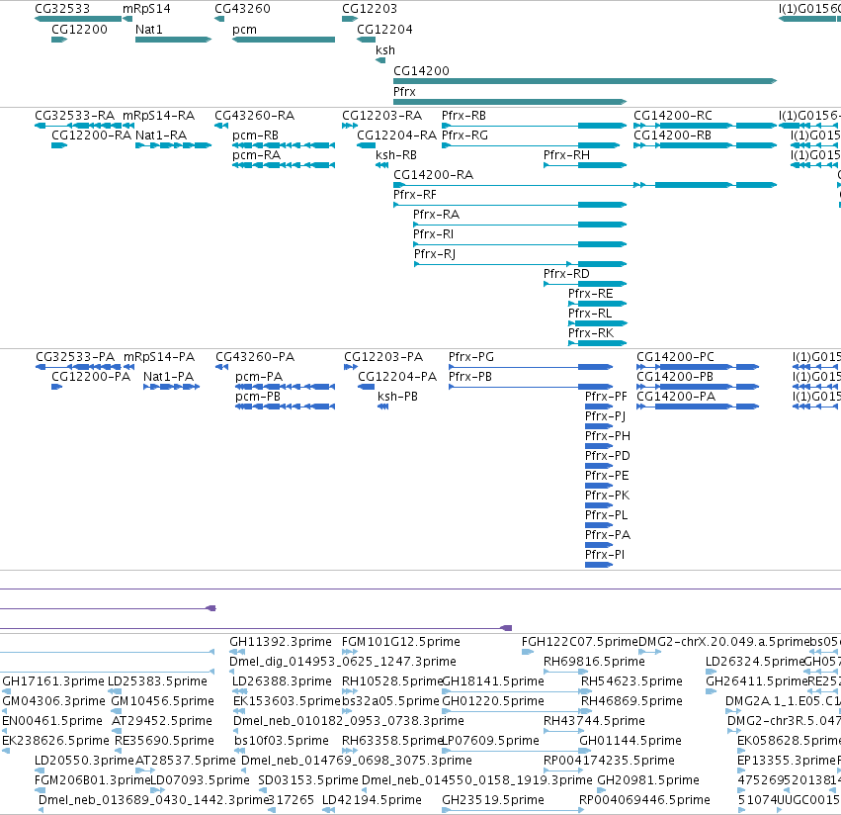
Task: Click transcript Pfrx-RB label
Action: pos(463,116)
